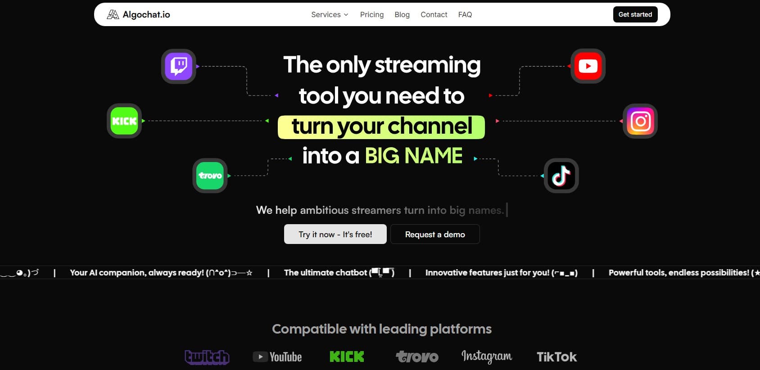
Task: Click the Instagram script wordmark
Action: (487, 356)
